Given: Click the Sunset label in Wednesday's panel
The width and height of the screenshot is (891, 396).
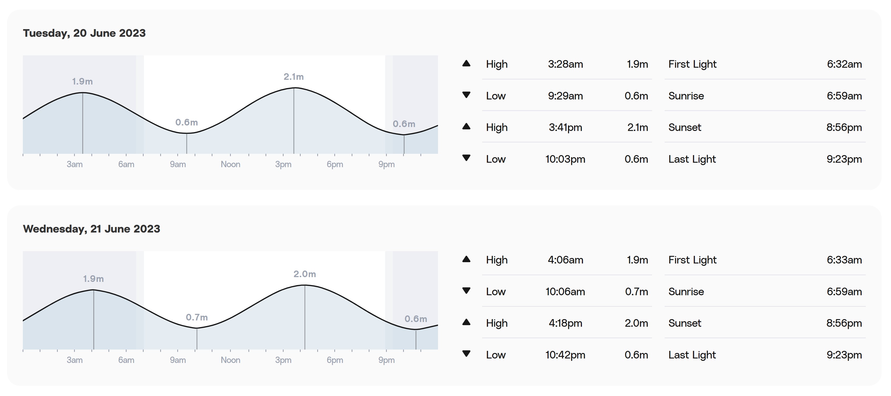Looking at the screenshot, I should click(685, 323).
